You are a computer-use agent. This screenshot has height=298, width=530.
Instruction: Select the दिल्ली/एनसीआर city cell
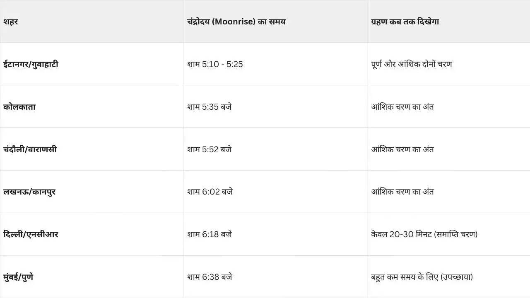click(x=31, y=234)
